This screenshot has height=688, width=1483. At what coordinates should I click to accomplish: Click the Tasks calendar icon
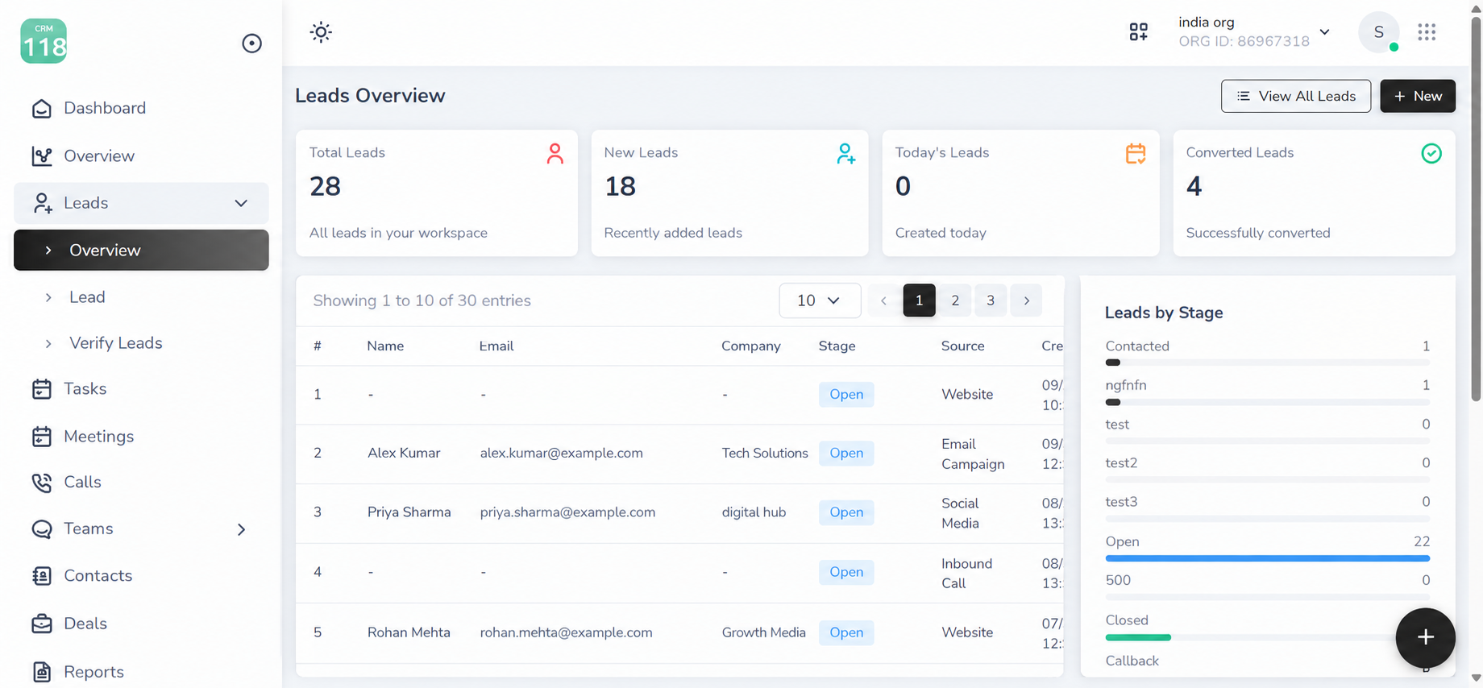click(42, 389)
